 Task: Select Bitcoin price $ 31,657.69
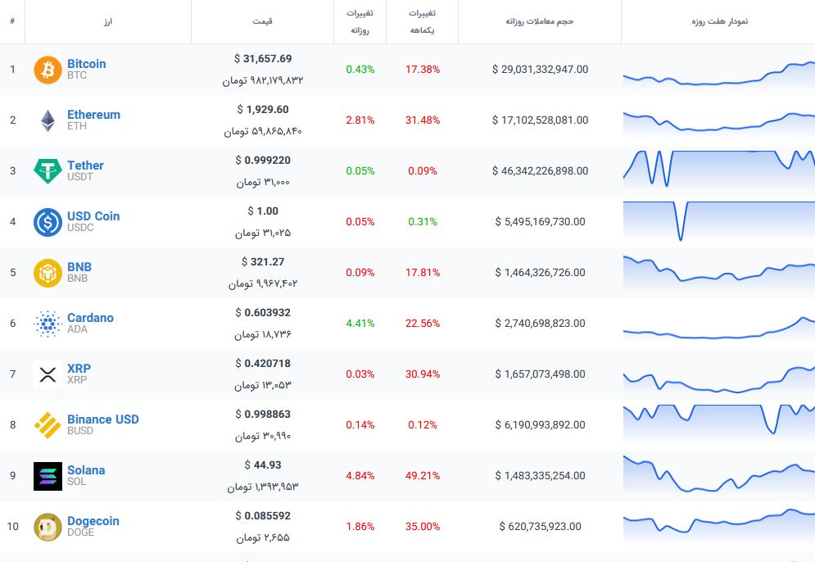point(262,59)
